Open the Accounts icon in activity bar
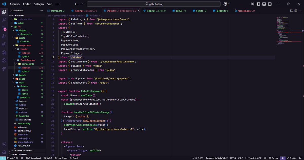This screenshot has height=160, width=304. pyautogui.click(x=4, y=144)
